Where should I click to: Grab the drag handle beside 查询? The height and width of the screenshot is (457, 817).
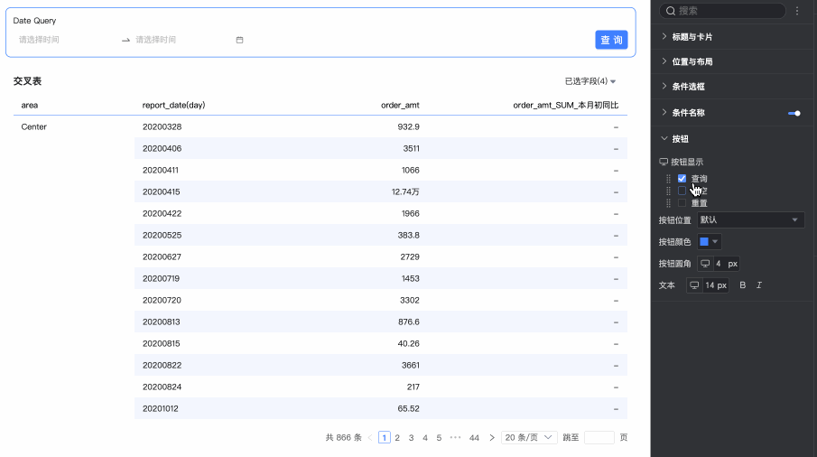[669, 178]
